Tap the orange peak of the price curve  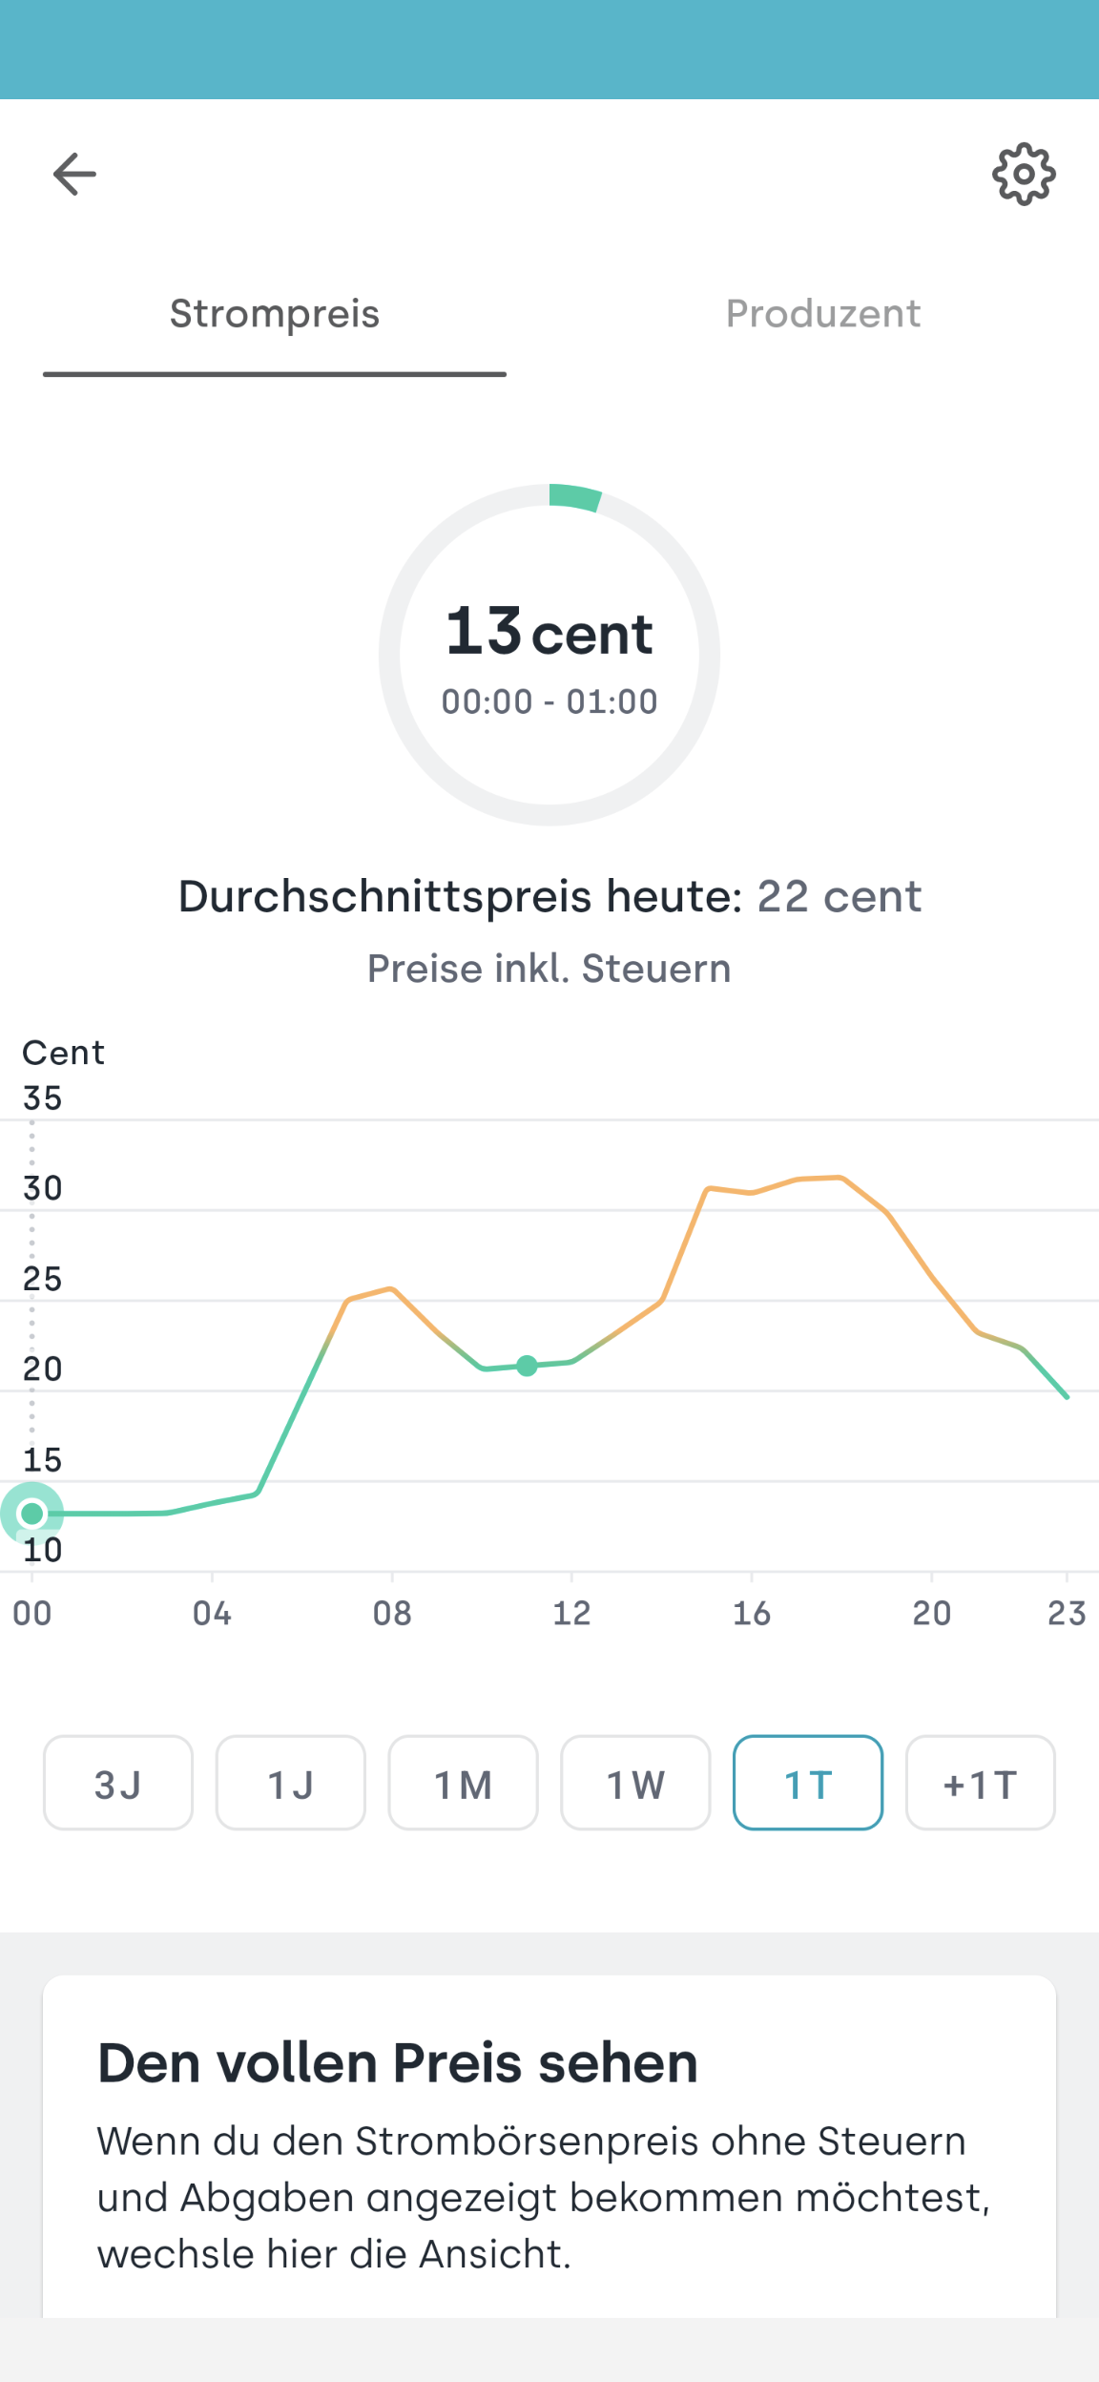point(840,1179)
